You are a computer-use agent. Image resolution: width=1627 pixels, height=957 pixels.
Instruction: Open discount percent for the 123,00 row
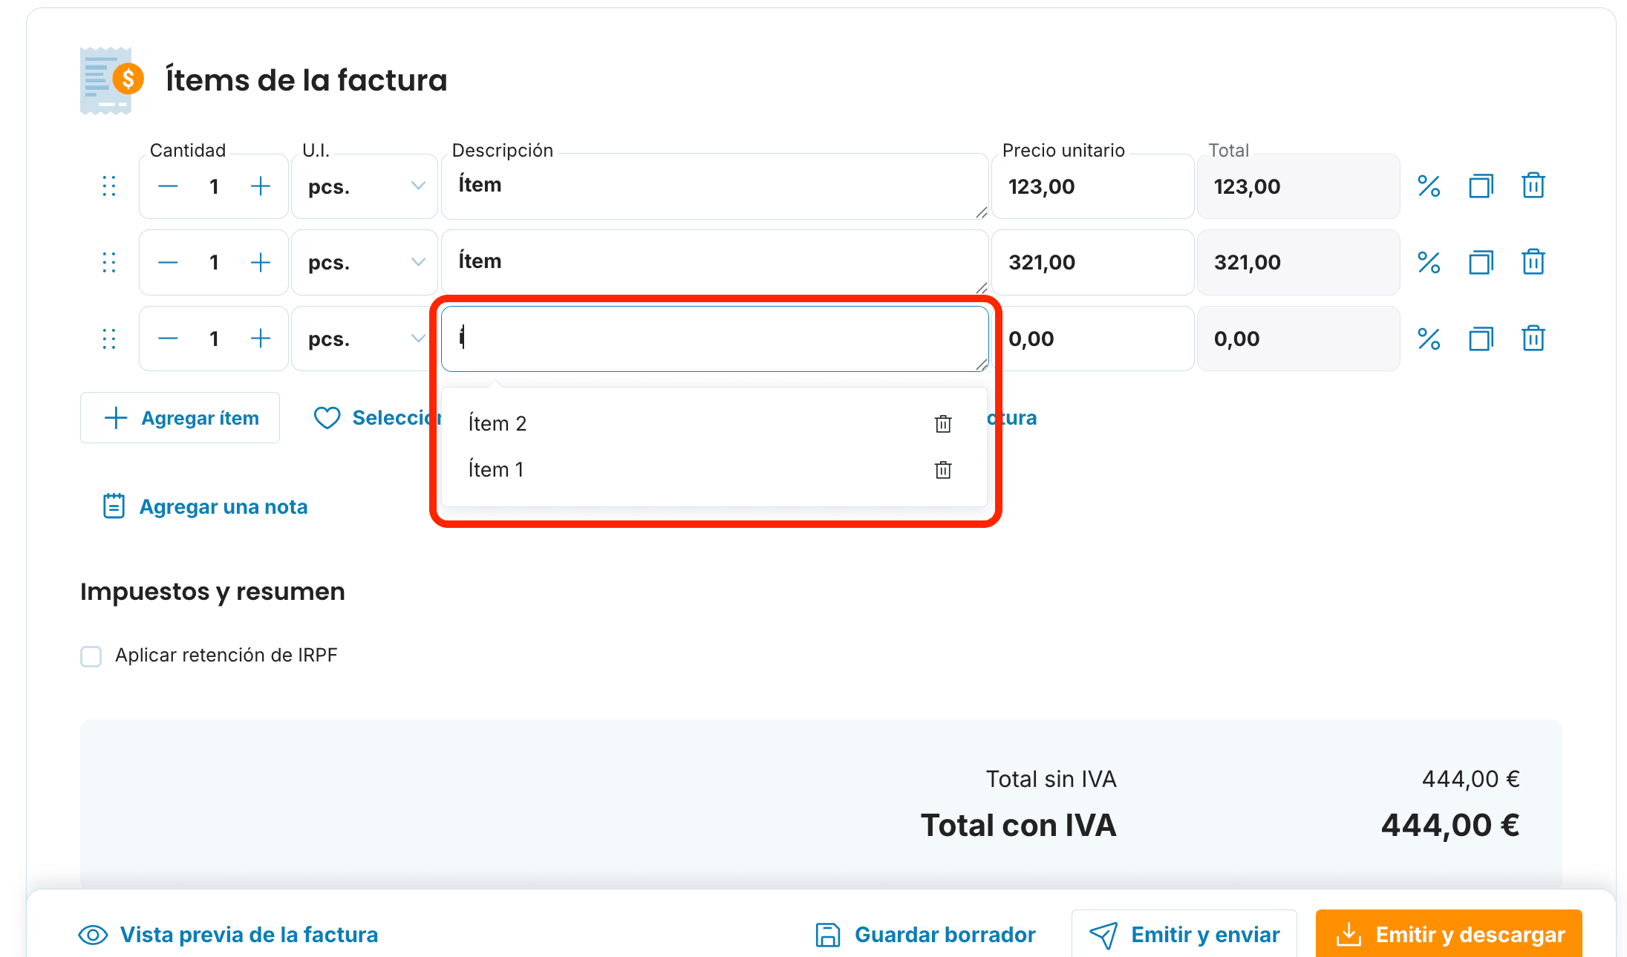point(1429,186)
